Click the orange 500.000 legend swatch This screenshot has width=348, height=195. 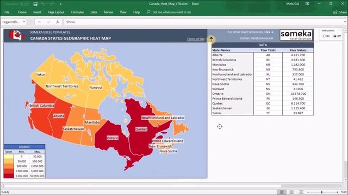tap(9, 166)
